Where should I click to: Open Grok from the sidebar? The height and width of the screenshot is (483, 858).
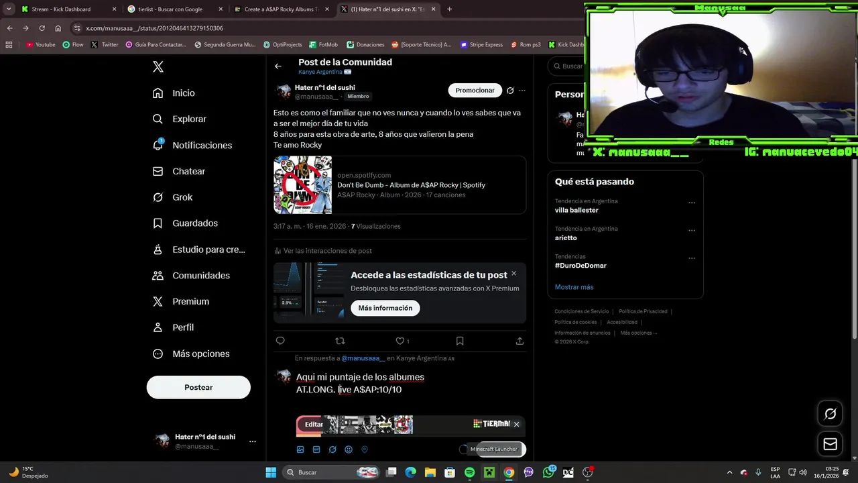click(172, 197)
